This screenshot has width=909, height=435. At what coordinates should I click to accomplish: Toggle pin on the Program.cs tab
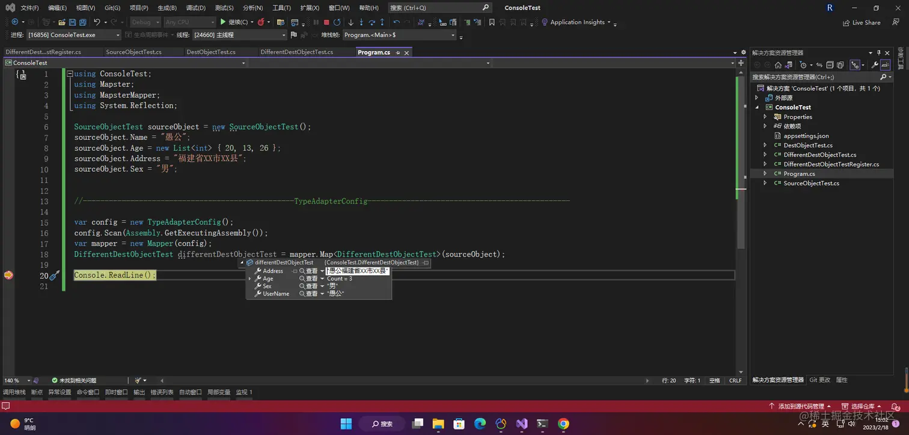[x=397, y=53]
